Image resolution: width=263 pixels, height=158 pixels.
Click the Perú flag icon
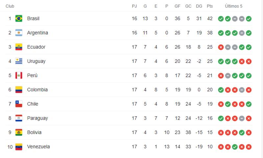(x=19, y=76)
